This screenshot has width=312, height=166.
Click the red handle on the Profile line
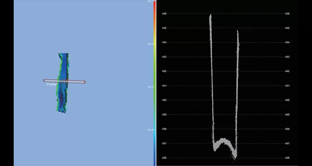[x=68, y=80]
